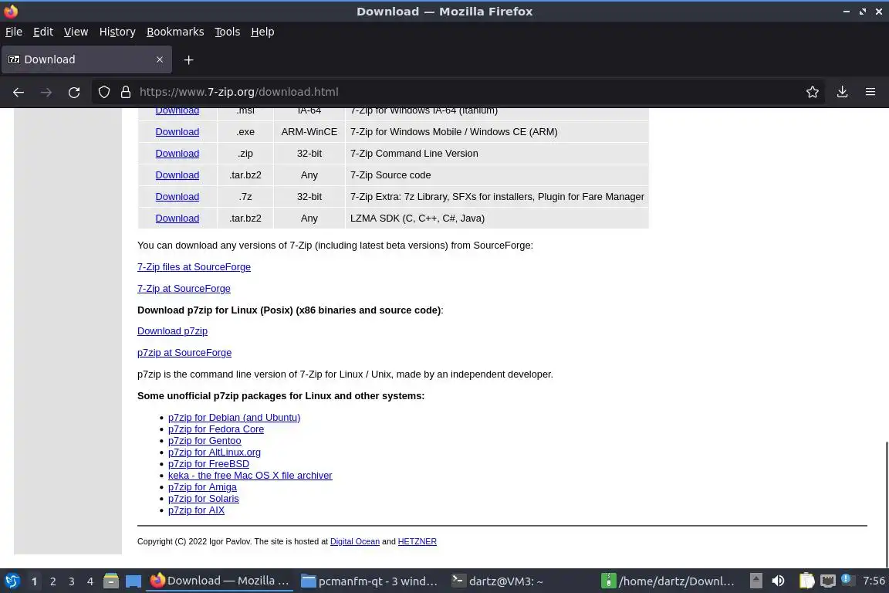Viewport: 889px width, 593px height.
Task: Download 7-Zip Source code
Action: click(x=177, y=175)
